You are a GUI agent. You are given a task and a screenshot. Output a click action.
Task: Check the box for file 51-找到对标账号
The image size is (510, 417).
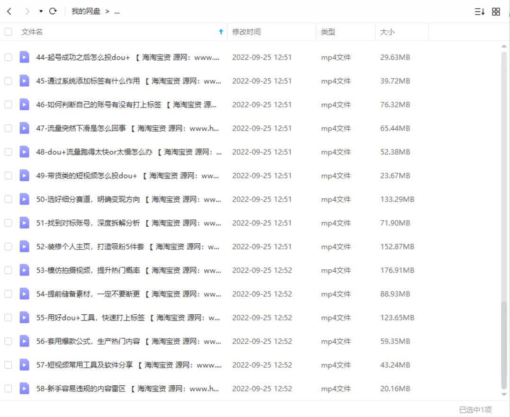(x=8, y=223)
